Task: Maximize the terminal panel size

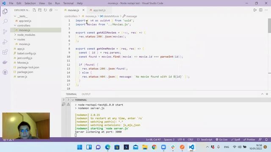Action: coord(262,94)
